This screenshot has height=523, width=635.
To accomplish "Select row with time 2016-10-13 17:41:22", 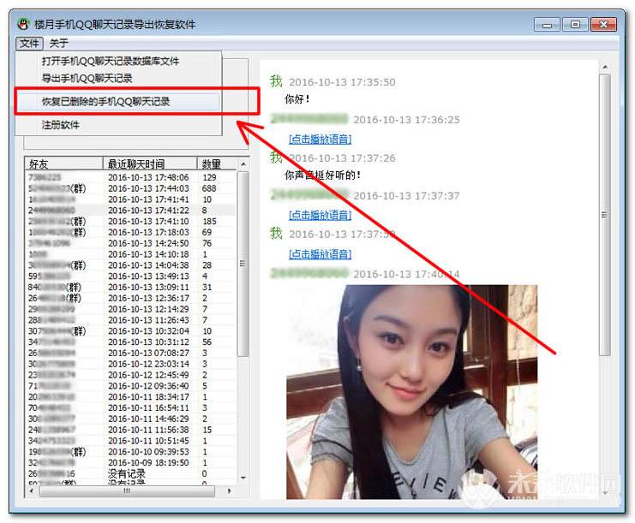I will [x=130, y=210].
